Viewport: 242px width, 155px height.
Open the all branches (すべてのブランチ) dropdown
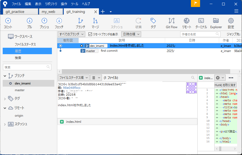[72, 34]
